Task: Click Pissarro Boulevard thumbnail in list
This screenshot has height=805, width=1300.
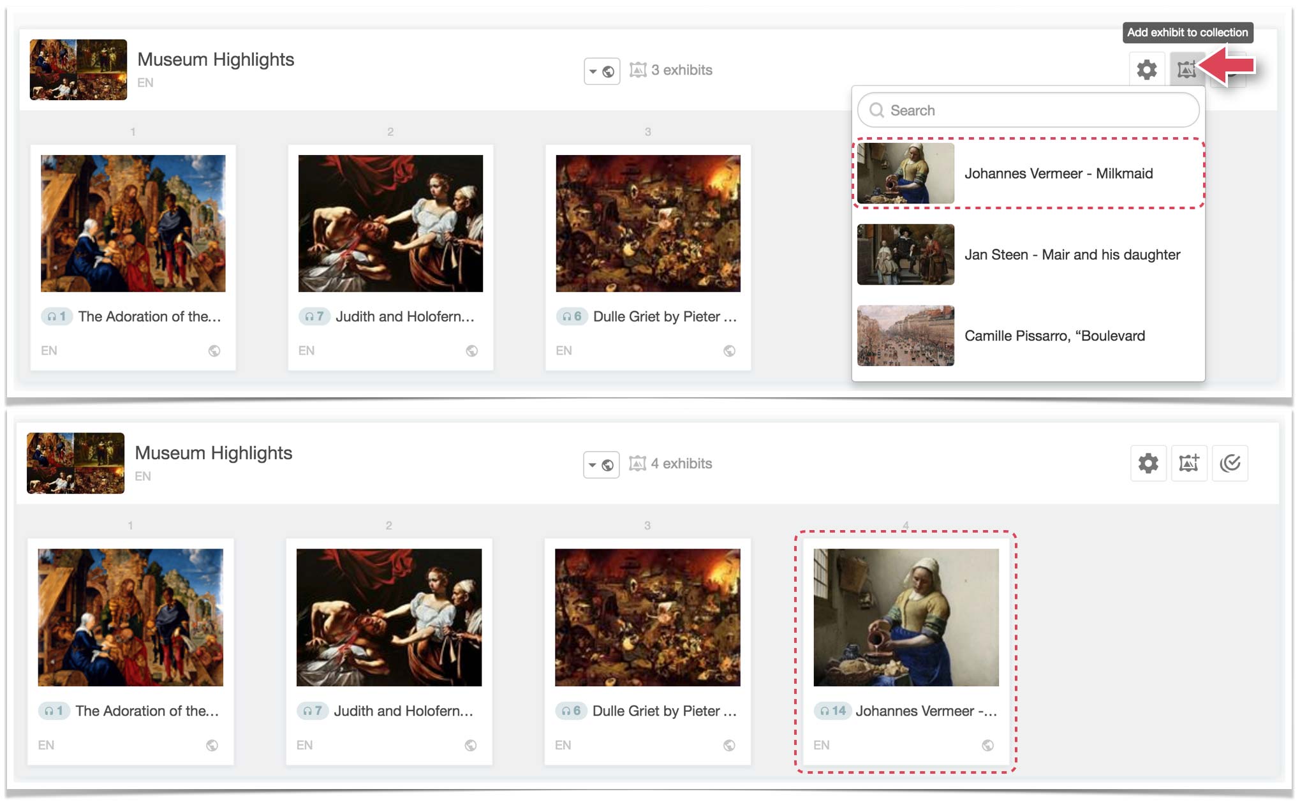Action: tap(906, 336)
